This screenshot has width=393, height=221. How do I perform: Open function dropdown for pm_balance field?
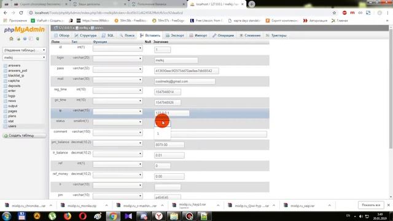click(x=117, y=143)
